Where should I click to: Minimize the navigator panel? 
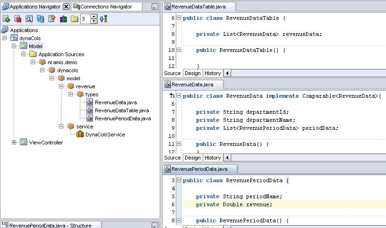point(154,7)
